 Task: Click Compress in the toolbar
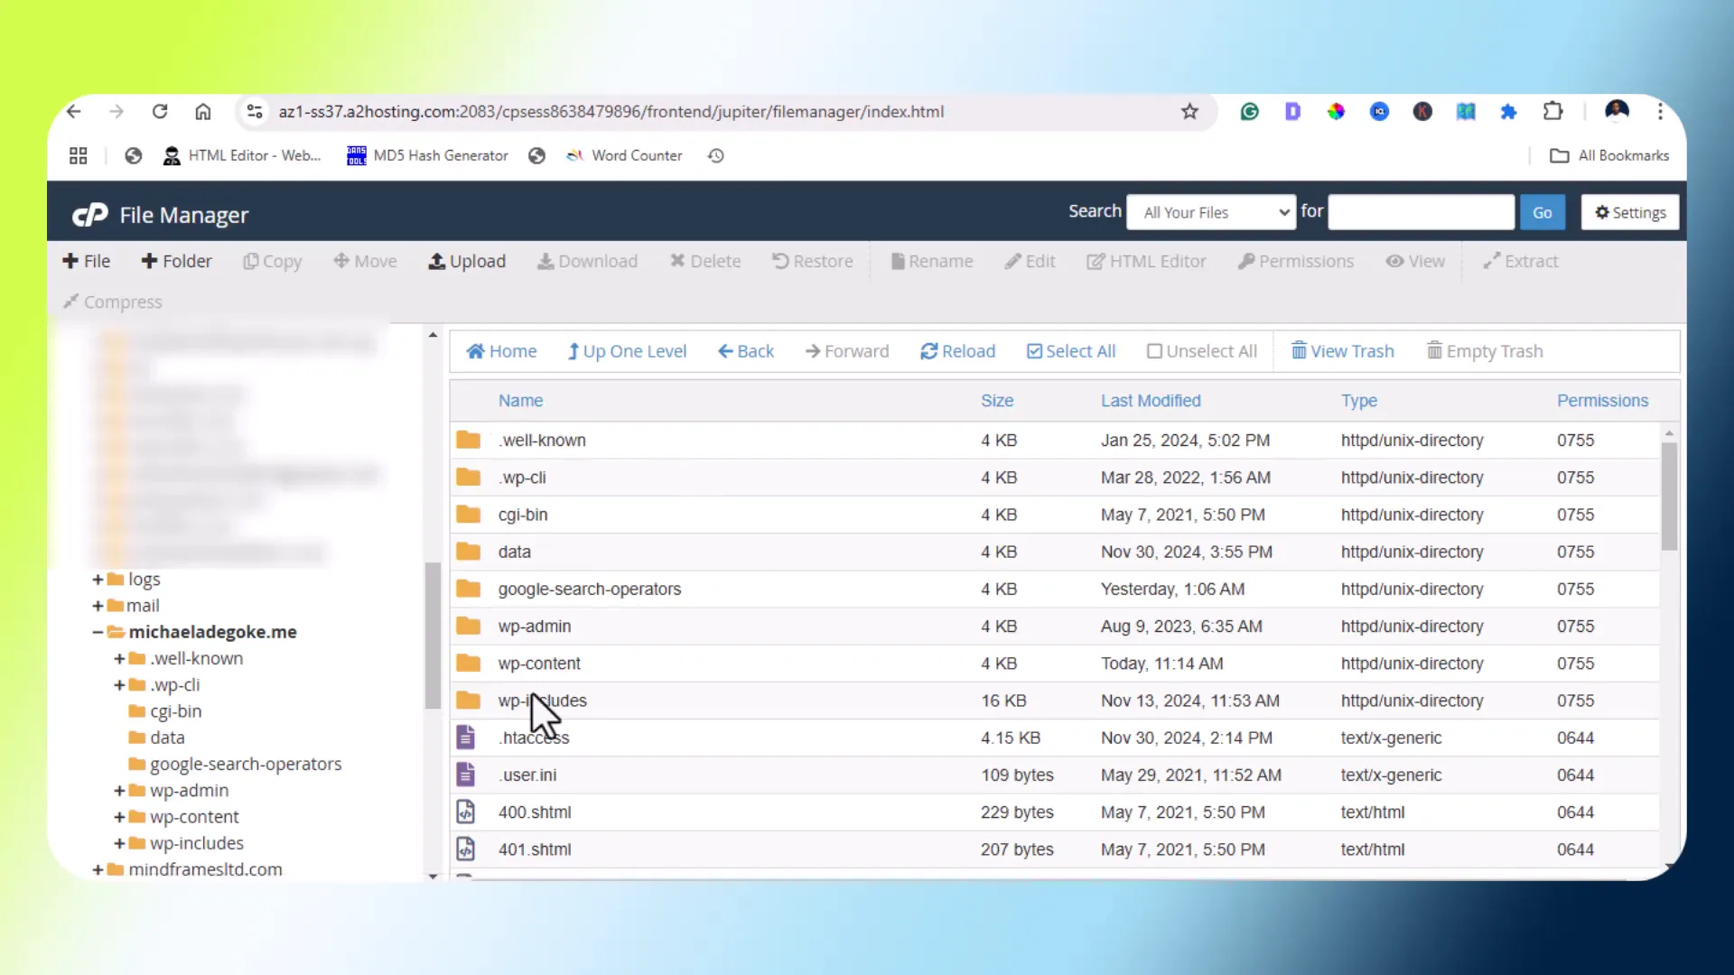point(113,302)
